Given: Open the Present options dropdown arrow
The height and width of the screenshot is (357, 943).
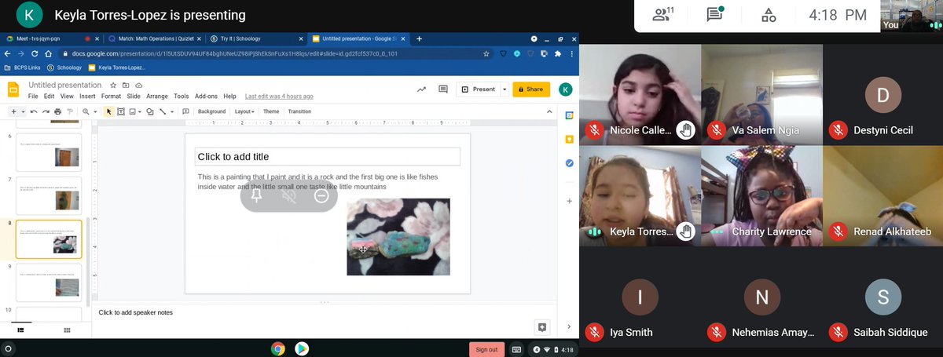Looking at the screenshot, I should (x=505, y=89).
